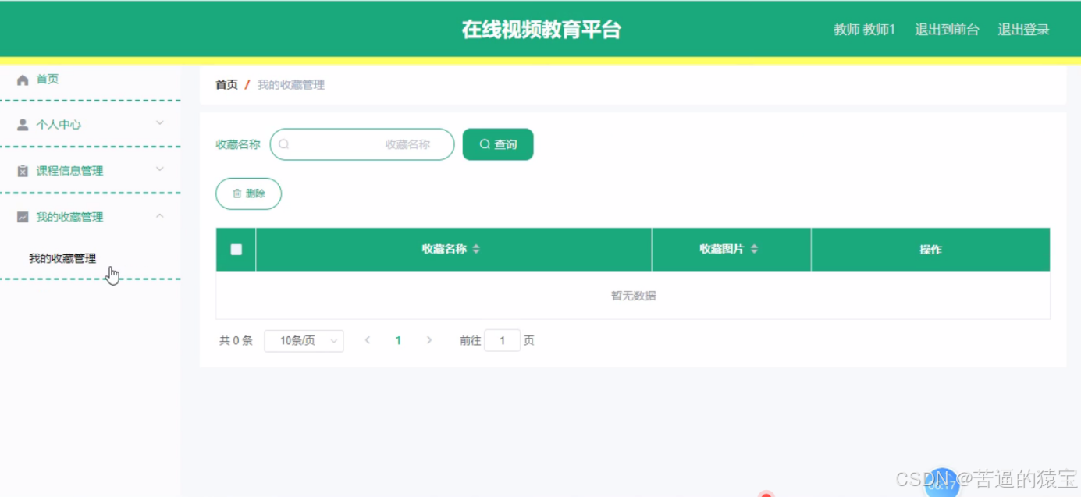Click the next page arrow
Viewport: 1081px width, 497px height.
tap(428, 341)
